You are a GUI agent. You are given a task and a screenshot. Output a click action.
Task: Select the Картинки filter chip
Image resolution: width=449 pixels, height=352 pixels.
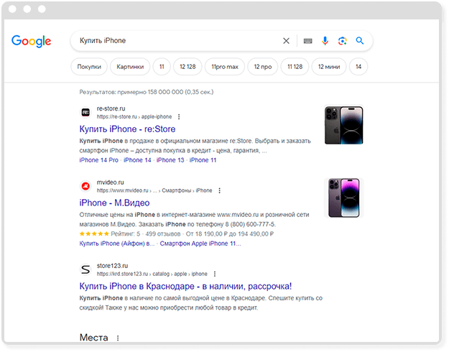pyautogui.click(x=130, y=67)
